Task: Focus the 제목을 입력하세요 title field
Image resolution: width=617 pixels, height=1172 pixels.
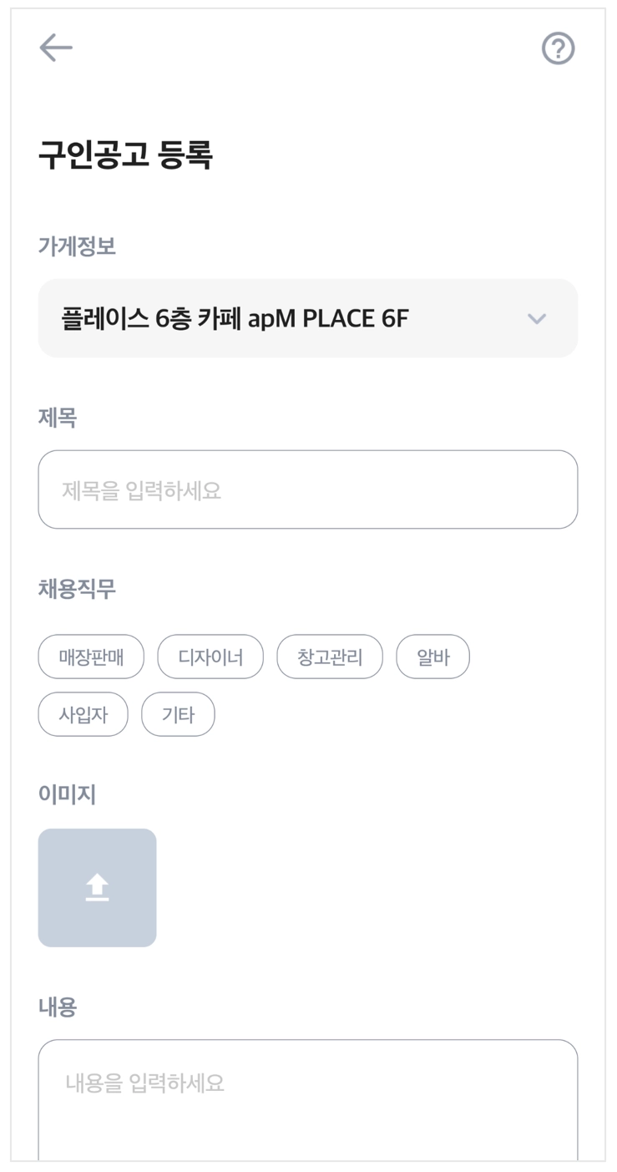Action: 307,490
